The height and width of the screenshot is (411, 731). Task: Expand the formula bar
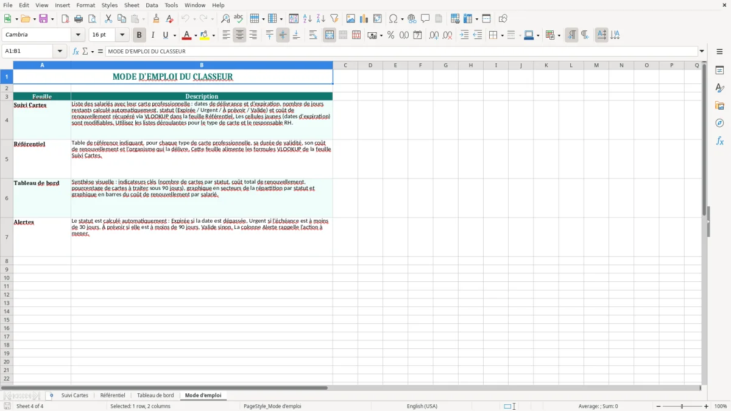(702, 52)
